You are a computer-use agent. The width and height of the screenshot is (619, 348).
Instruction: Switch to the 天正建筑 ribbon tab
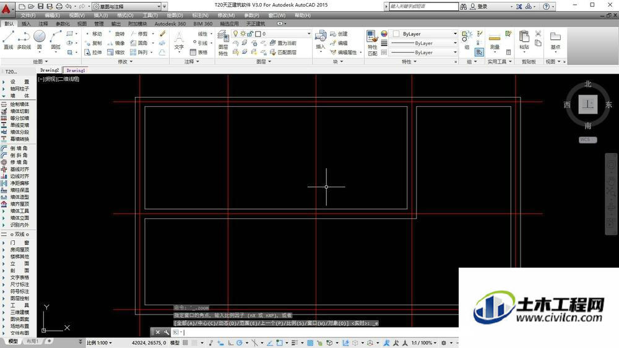point(256,23)
